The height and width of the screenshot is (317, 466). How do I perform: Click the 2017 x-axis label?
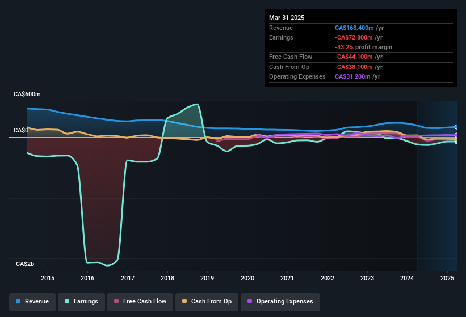pos(128,278)
